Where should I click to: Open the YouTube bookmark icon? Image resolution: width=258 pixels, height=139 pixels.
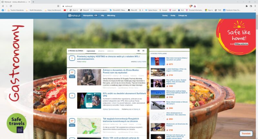[65, 10]
